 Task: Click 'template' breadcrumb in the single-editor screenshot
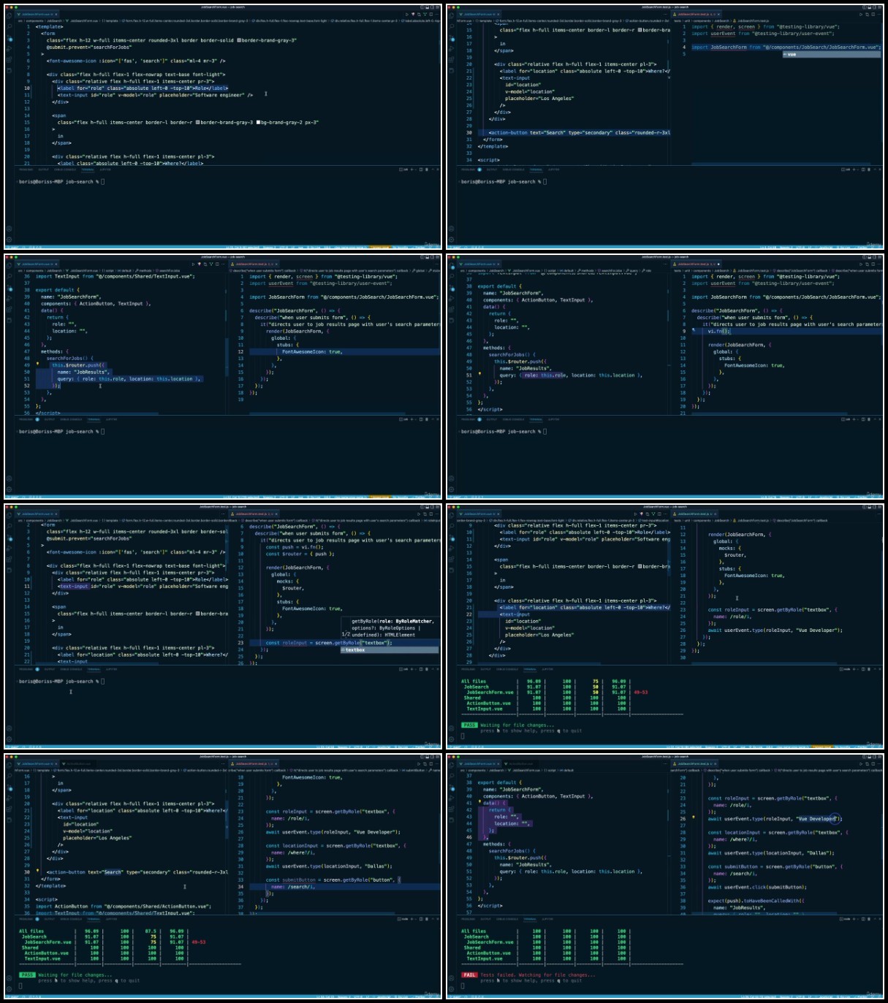[110, 20]
